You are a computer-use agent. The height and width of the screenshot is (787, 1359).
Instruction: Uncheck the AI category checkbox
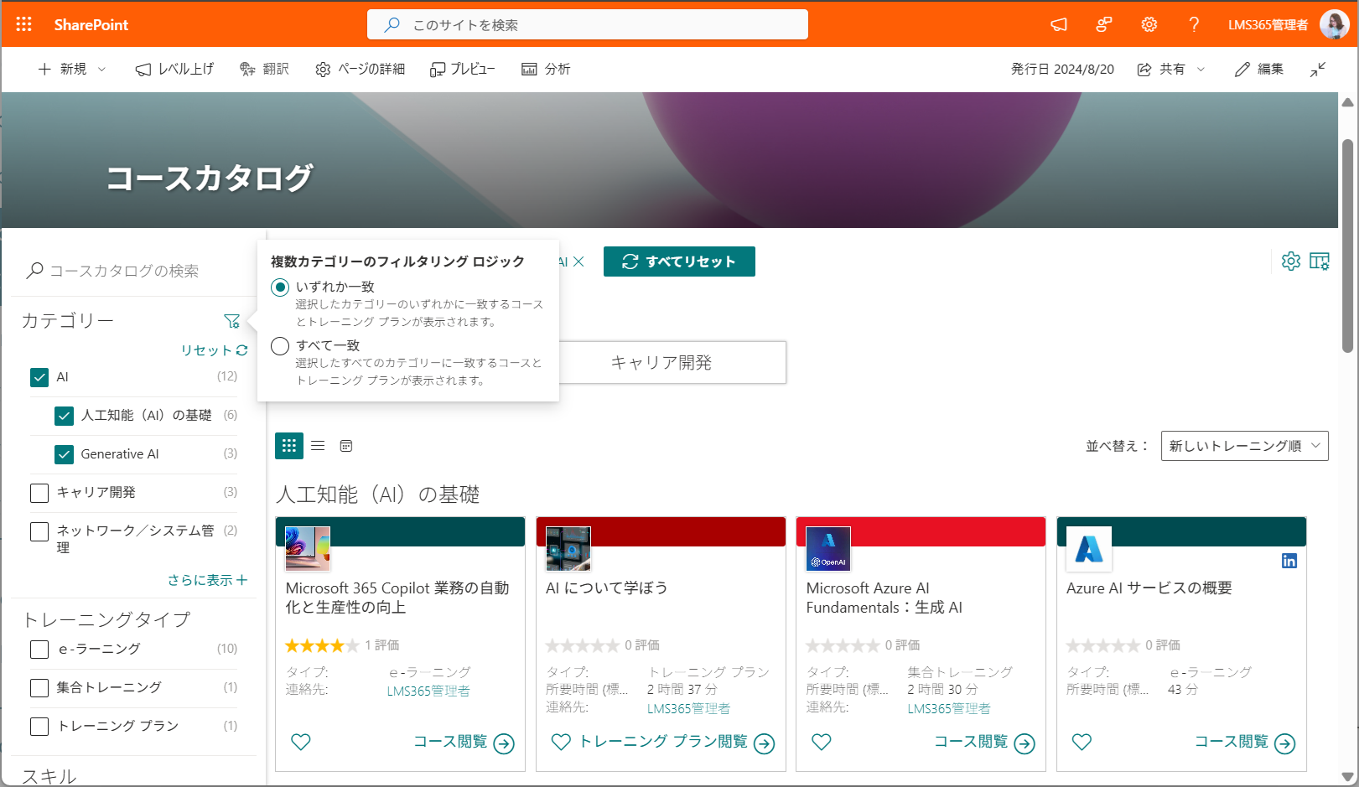pos(39,377)
